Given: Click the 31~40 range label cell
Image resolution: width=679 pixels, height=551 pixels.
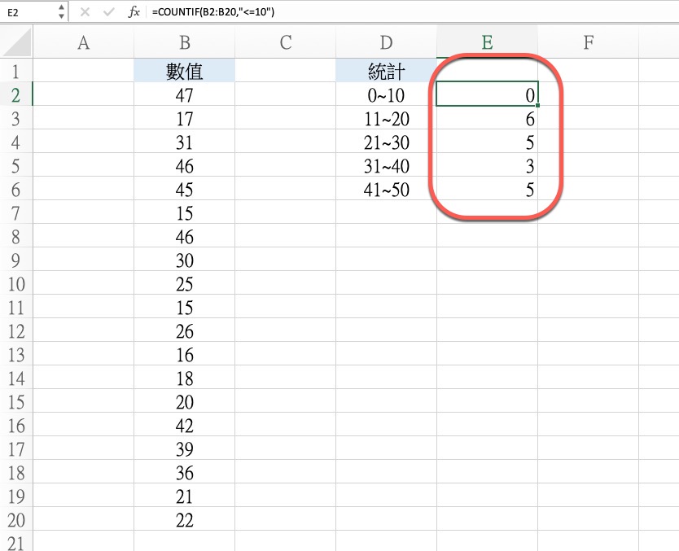Looking at the screenshot, I should (386, 165).
